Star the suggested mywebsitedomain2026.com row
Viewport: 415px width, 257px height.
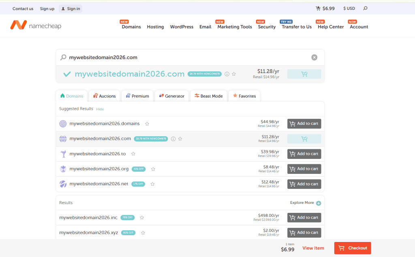click(180, 139)
